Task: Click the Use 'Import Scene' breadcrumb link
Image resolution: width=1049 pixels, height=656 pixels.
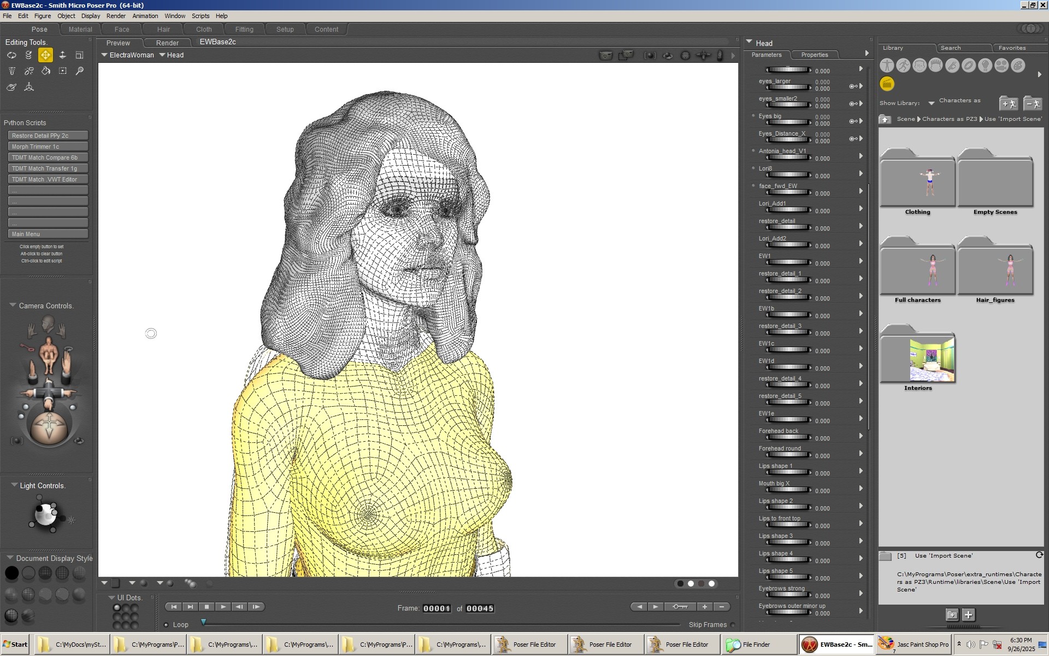Action: tap(1013, 119)
